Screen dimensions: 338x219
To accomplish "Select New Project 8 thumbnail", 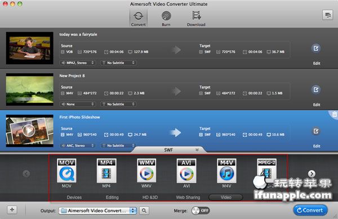I will [x=29, y=90].
